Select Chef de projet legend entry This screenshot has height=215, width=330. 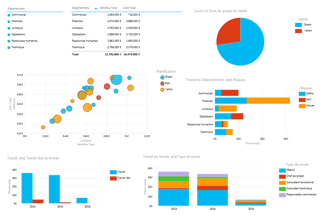click(282, 176)
